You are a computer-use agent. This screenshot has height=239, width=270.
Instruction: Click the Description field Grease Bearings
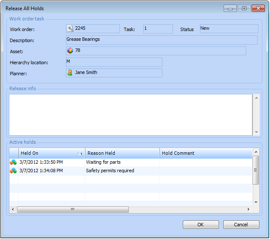[x=162, y=40]
